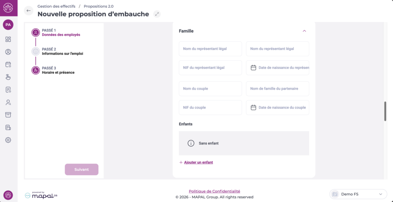Click Ajouter un enfant link
393x202 pixels.
(198, 163)
